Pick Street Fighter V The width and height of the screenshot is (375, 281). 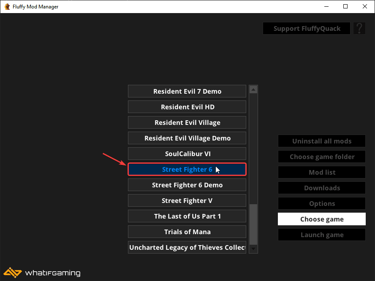[x=187, y=200]
